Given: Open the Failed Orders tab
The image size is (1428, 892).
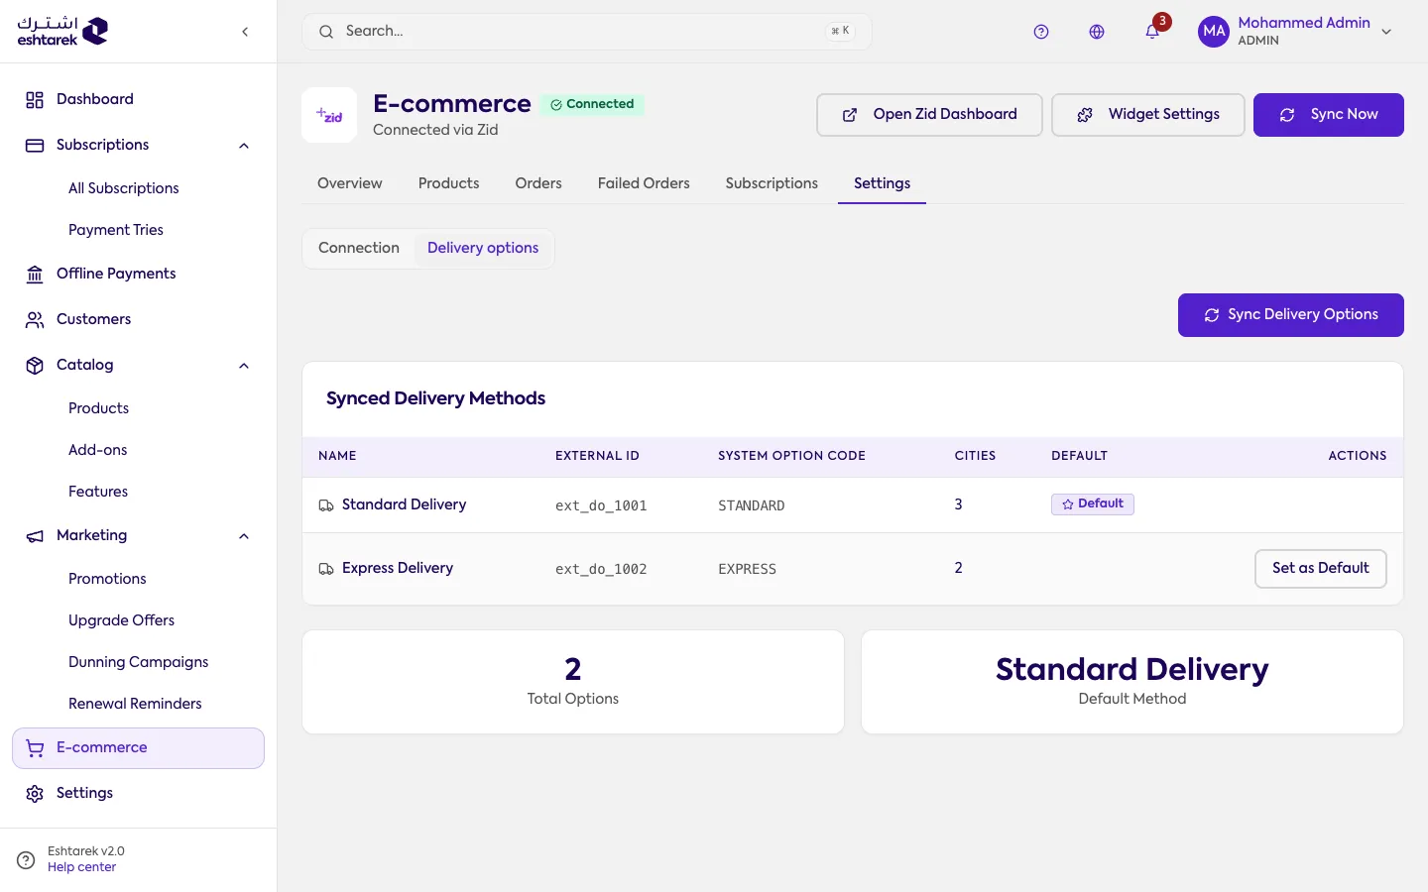Looking at the screenshot, I should tap(644, 183).
